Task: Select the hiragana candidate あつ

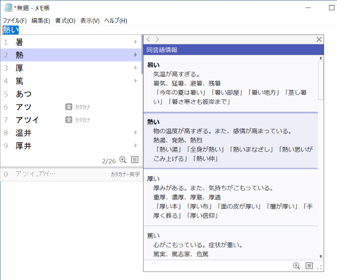Action: tap(24, 94)
